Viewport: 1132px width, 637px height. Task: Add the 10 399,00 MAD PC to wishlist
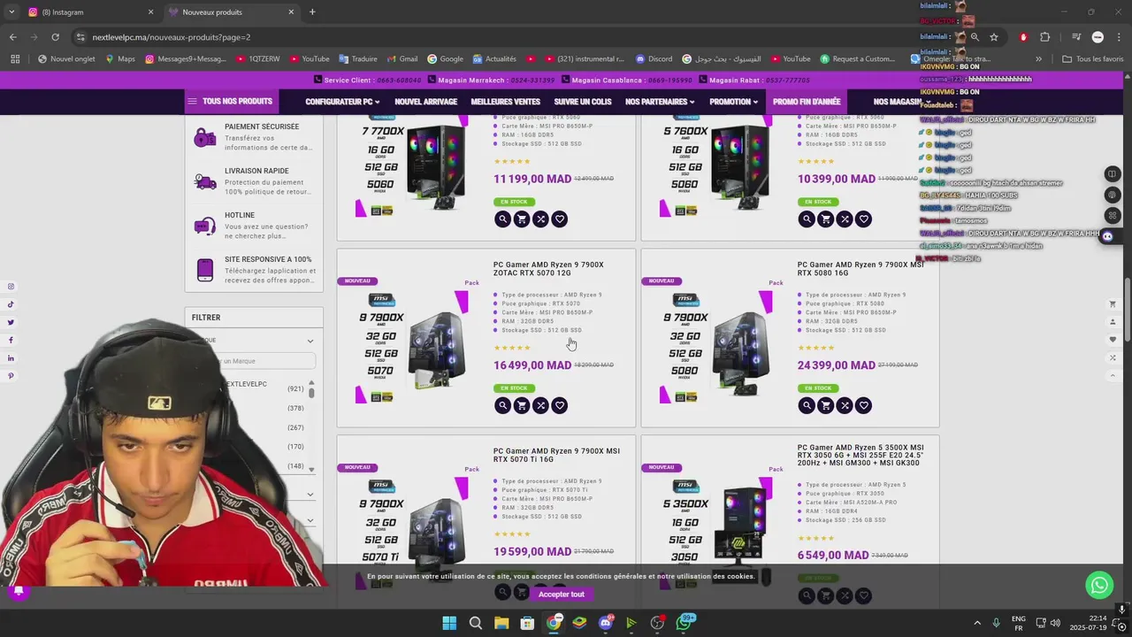(x=864, y=219)
